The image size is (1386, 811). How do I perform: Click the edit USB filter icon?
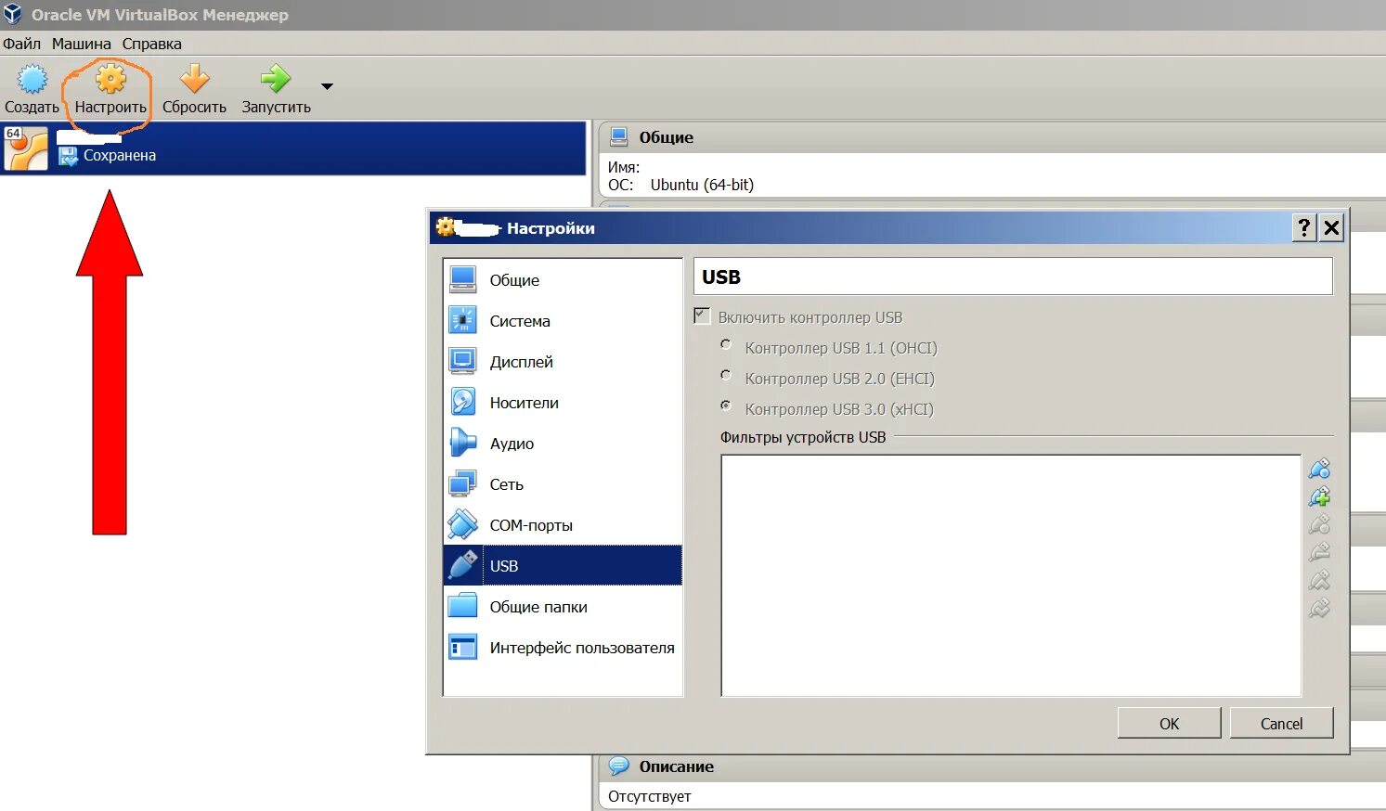click(1319, 525)
